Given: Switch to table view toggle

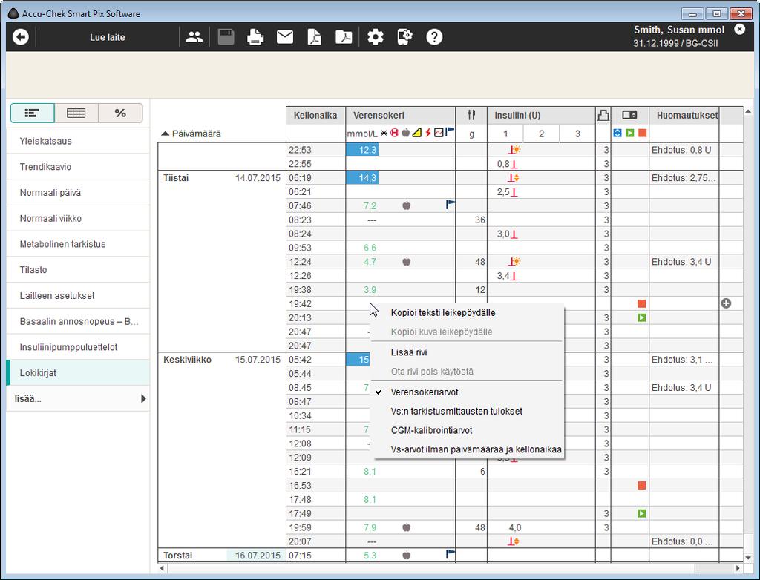Looking at the screenshot, I should pyautogui.click(x=76, y=113).
